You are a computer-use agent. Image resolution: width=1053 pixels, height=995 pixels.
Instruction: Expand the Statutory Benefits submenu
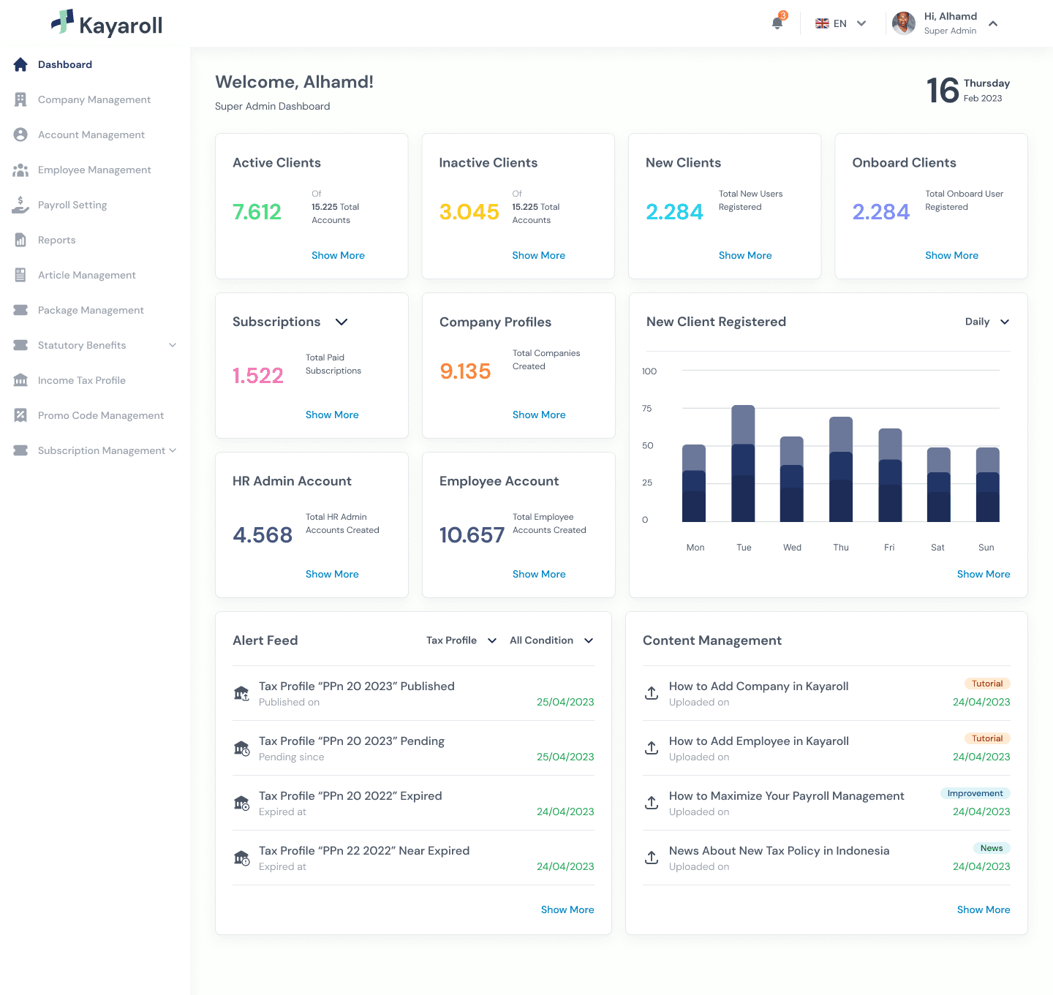[x=173, y=345]
